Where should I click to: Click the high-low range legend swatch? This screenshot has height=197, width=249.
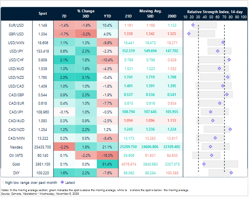pos(4,182)
